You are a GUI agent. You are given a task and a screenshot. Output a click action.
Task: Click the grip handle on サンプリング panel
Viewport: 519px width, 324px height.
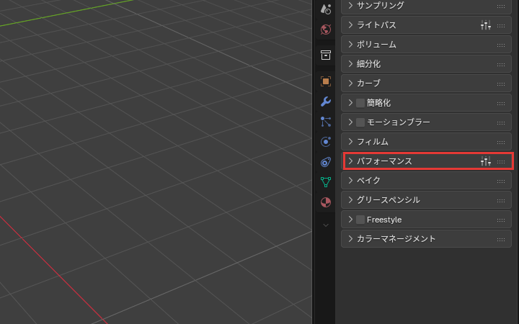click(x=501, y=6)
